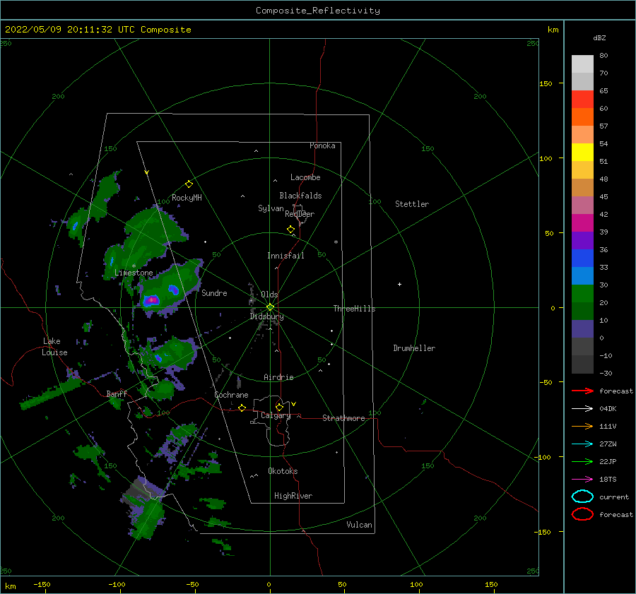
Task: Click the RockyMH label
Action: point(187,198)
